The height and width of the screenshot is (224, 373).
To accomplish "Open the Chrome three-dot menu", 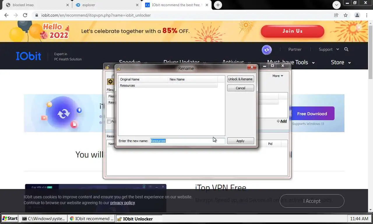I will pos(367,15).
